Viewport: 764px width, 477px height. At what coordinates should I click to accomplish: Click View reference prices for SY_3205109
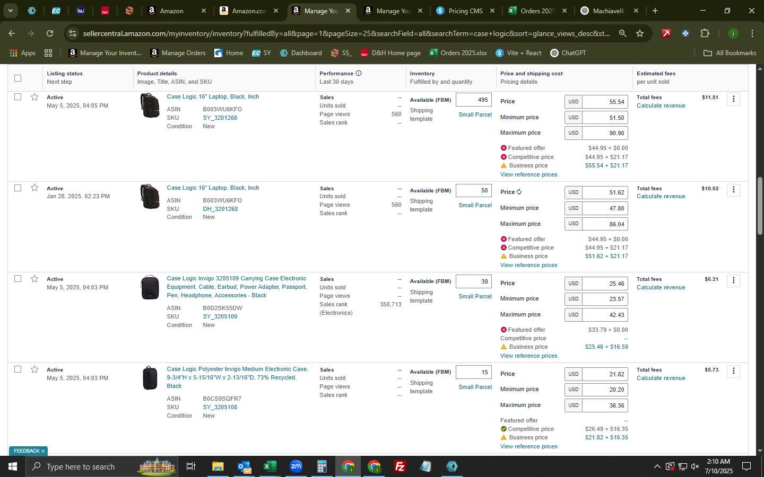point(528,356)
